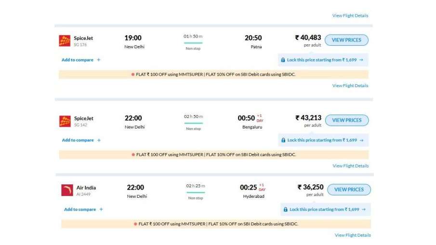Open the topmost View Flight Details link
This screenshot has height=245, width=436.
[350, 16]
